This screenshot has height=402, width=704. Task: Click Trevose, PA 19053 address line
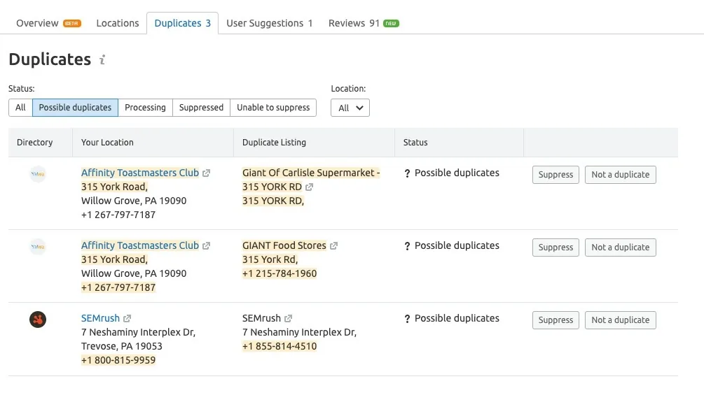tap(122, 346)
